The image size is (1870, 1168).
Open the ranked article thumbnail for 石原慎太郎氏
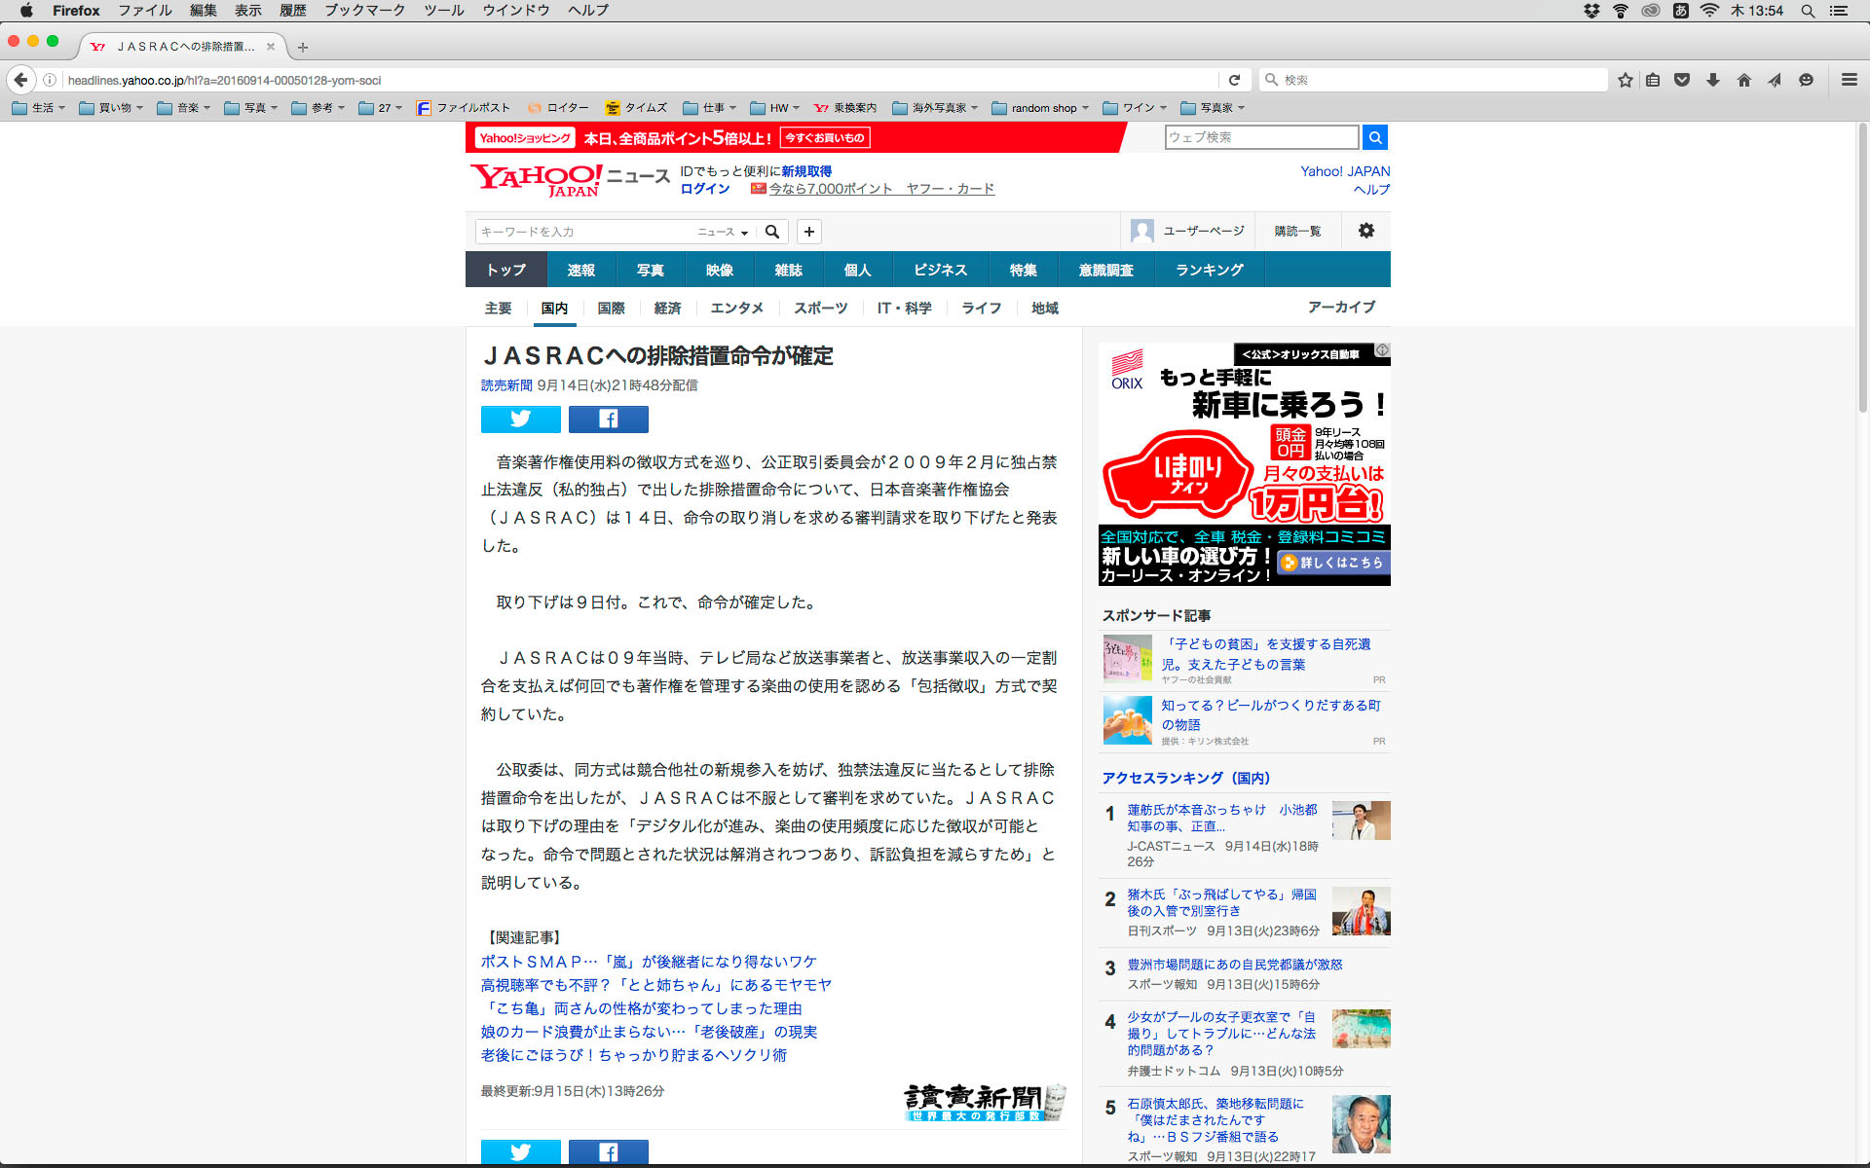tap(1361, 1124)
